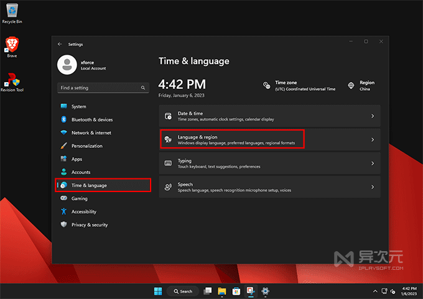
Task: Click the Windows Start button on taskbar
Action: point(158,291)
